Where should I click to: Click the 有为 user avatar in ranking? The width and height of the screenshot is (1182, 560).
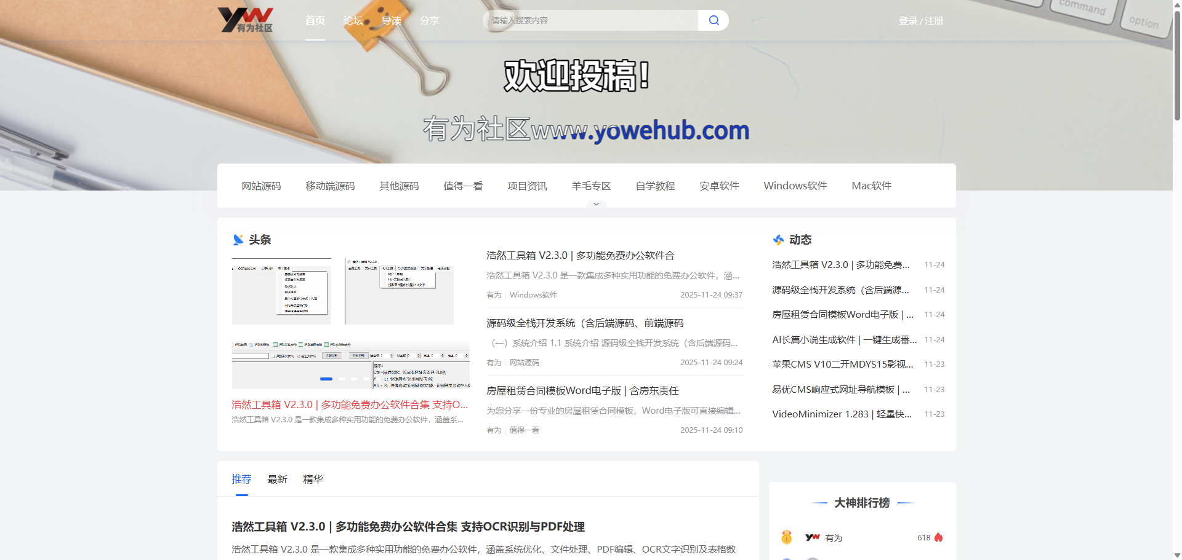(813, 537)
